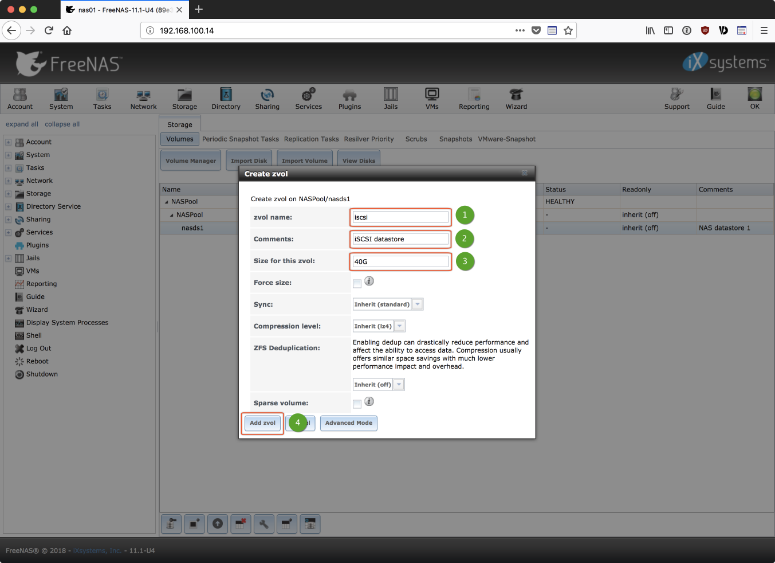Click the VMs toolbar icon
The image size is (775, 563).
click(x=432, y=98)
